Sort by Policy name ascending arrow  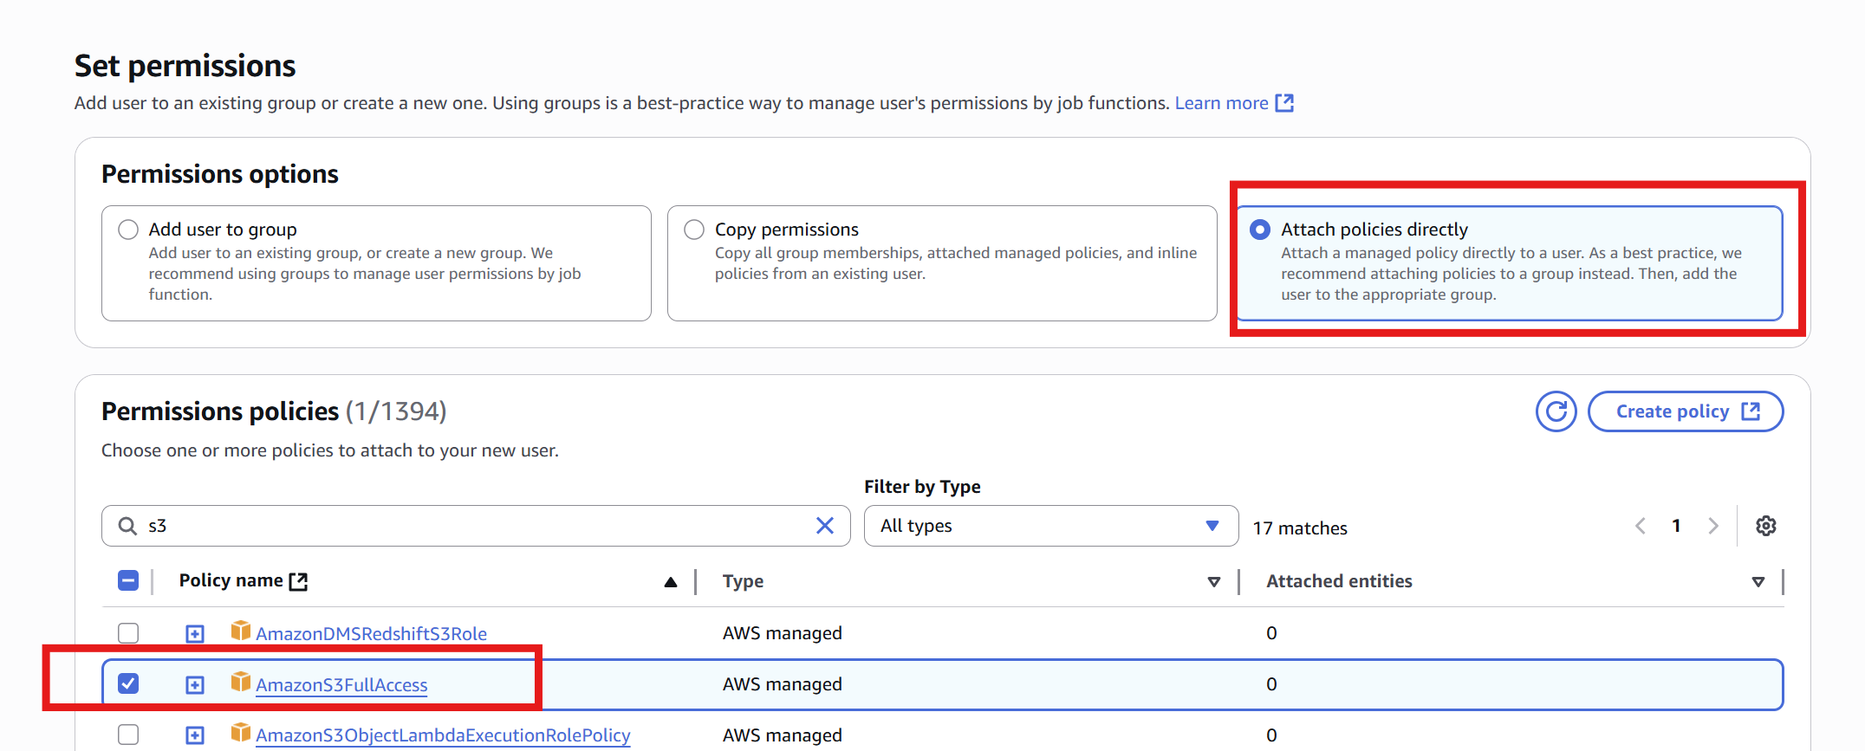click(x=670, y=582)
